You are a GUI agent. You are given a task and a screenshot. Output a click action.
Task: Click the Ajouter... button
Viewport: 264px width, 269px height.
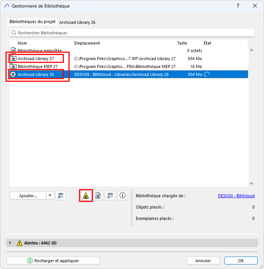coord(28,196)
